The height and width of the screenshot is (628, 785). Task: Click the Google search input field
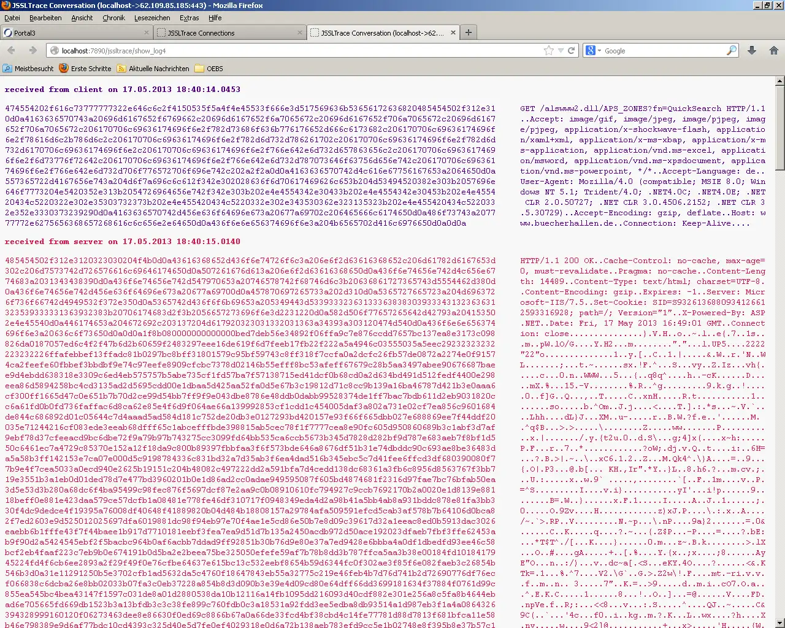664,51
